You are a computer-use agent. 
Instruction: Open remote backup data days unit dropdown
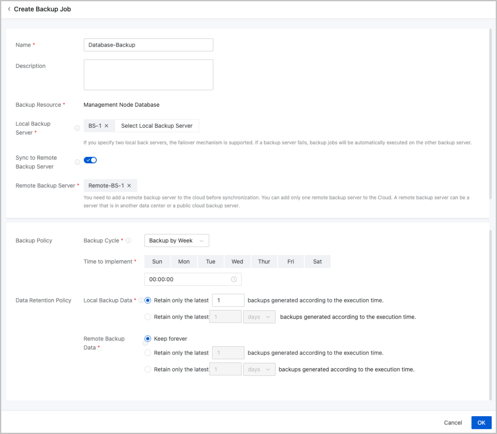(x=259, y=369)
